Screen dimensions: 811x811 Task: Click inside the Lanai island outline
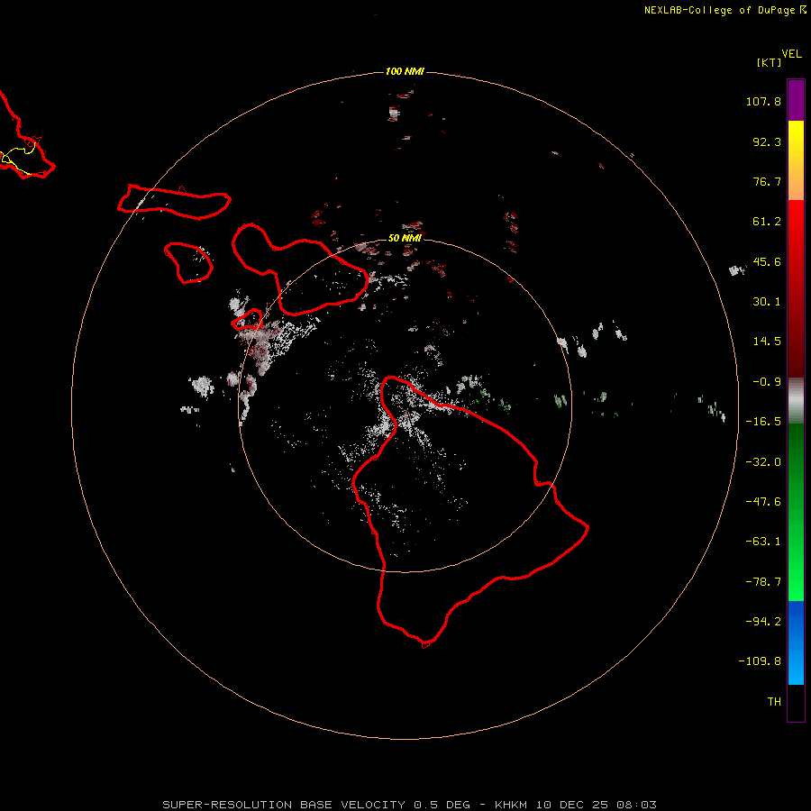190,264
